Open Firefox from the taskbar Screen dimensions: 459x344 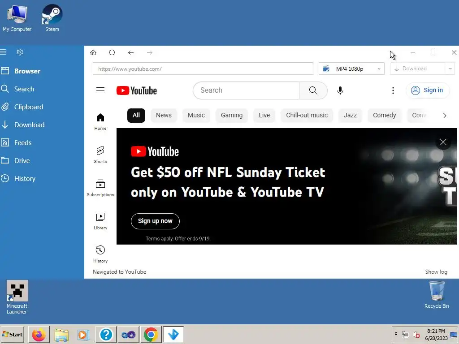pyautogui.click(x=39, y=334)
